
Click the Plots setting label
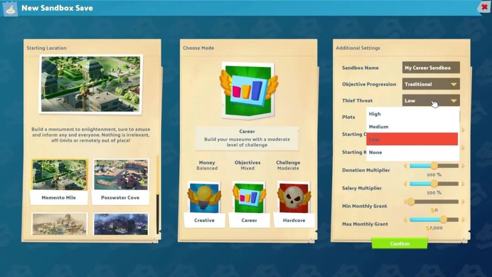(348, 117)
